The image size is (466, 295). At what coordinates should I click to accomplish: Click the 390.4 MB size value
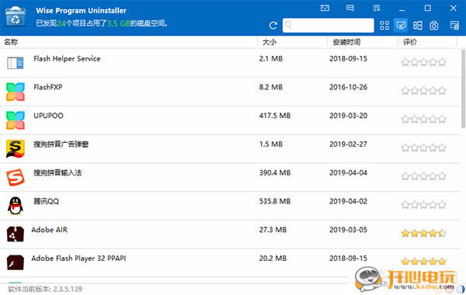pos(275,172)
